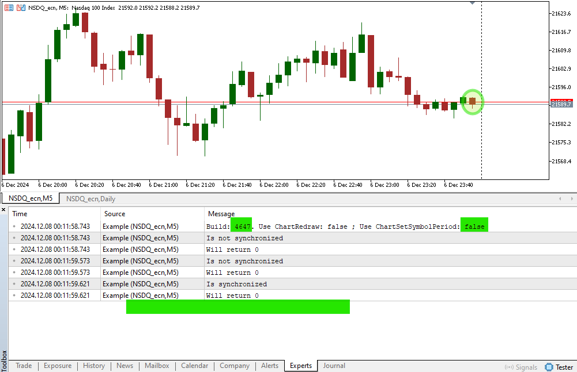Screen dimensions: 577x372
Task: Open the Alerts tab
Action: coord(270,366)
